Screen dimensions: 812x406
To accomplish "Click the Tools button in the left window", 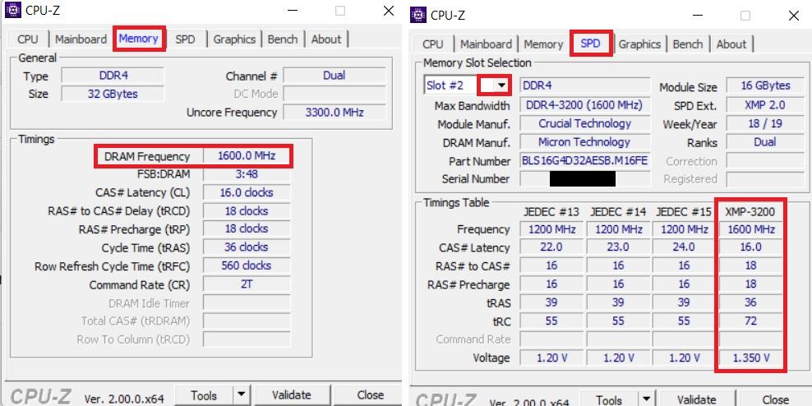I will click(204, 395).
